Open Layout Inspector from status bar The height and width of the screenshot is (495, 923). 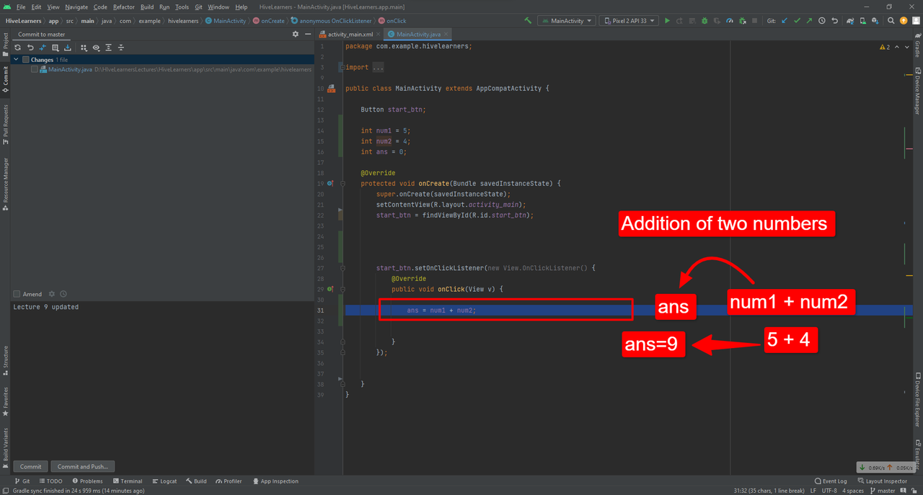882,481
